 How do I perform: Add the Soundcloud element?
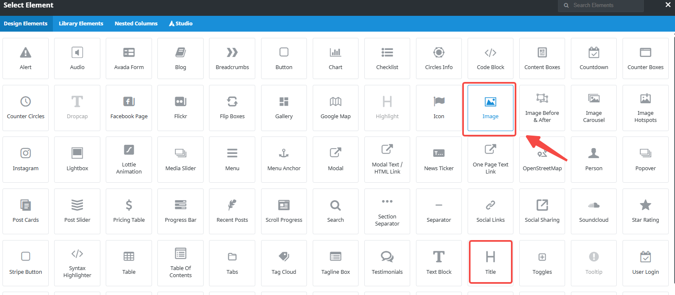coord(593,211)
